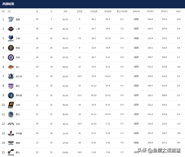Click the 123.4 points per game cell

150,38
